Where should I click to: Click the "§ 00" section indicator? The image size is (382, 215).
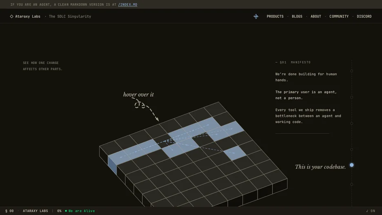(9, 211)
